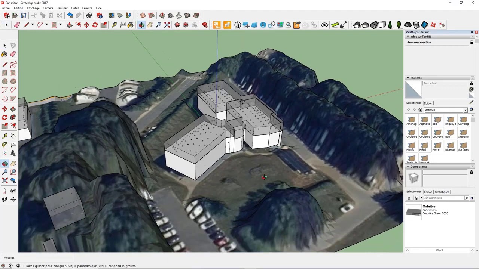Click the eye visibility icon in toolbar
The width and height of the screenshot is (479, 269).
coord(324,25)
